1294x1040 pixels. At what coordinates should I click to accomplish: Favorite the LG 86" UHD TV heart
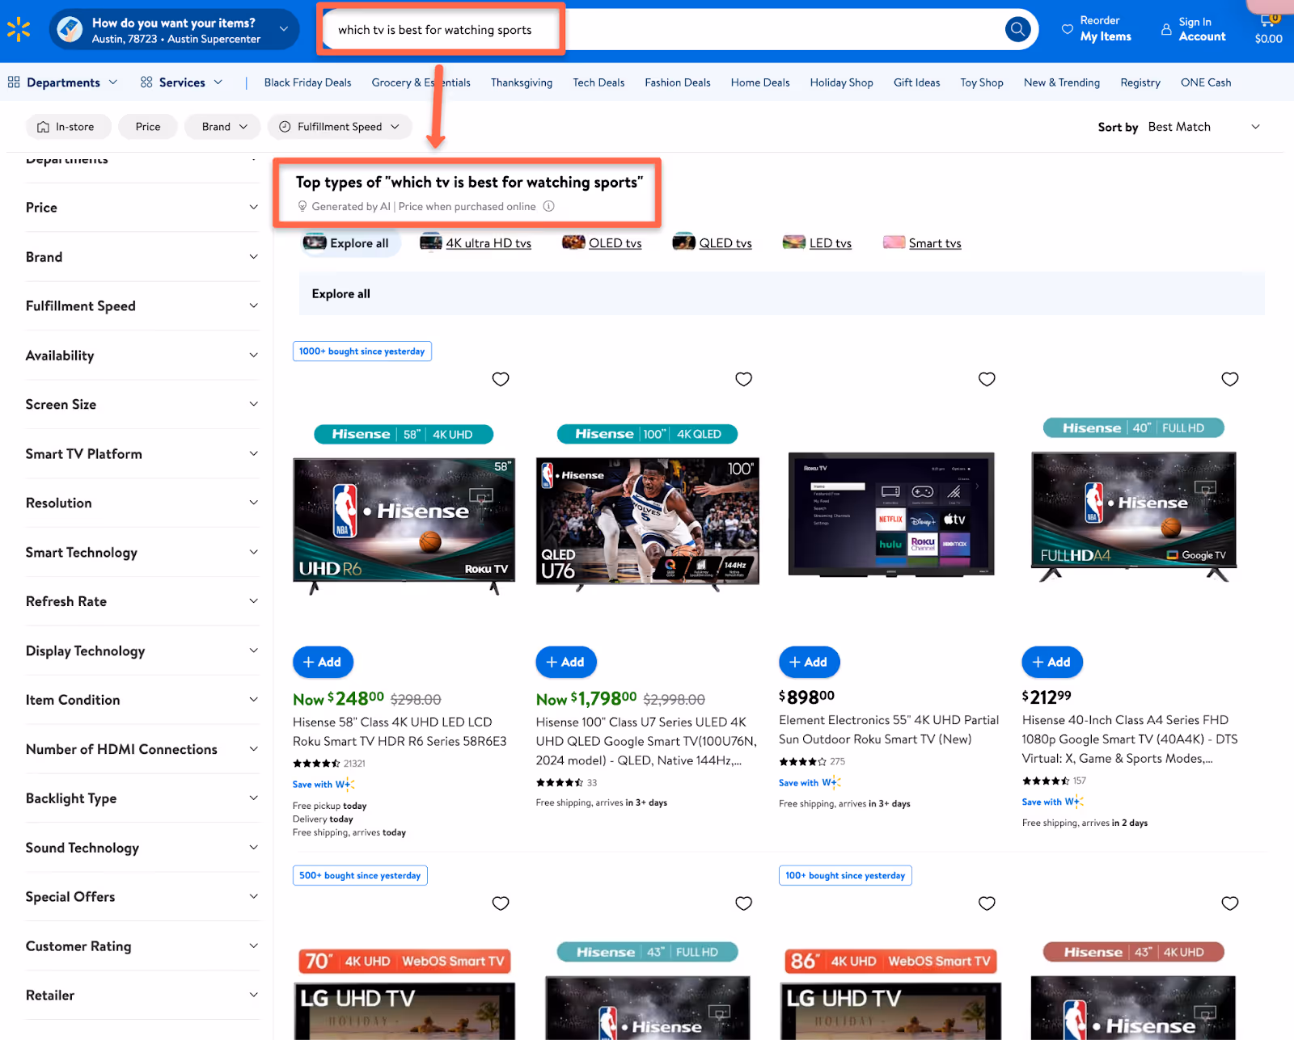click(987, 903)
